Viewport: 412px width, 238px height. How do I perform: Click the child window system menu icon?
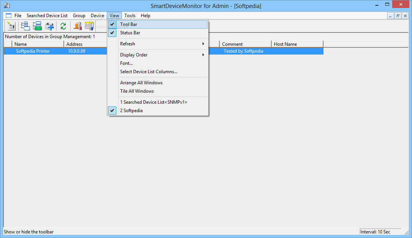[x=9, y=16]
